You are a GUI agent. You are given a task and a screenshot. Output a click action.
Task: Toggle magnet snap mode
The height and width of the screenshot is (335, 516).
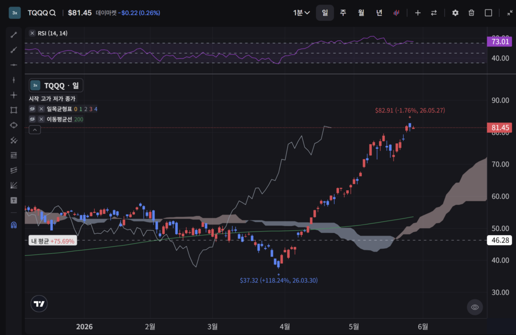pyautogui.click(x=14, y=225)
